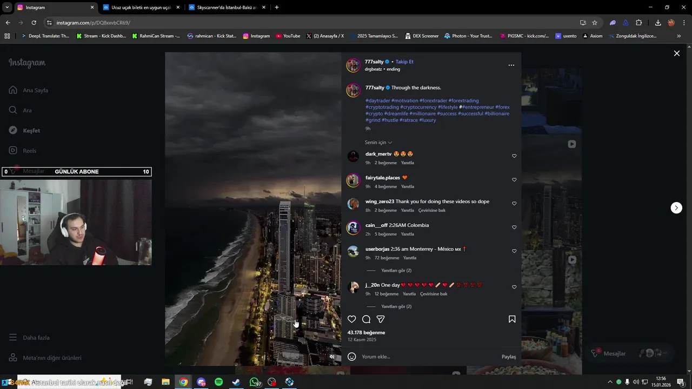The image size is (692, 389).
Task: Open the Axiom bookmark
Action: coord(592,36)
